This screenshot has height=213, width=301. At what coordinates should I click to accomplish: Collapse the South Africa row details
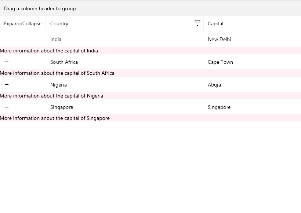pos(7,62)
